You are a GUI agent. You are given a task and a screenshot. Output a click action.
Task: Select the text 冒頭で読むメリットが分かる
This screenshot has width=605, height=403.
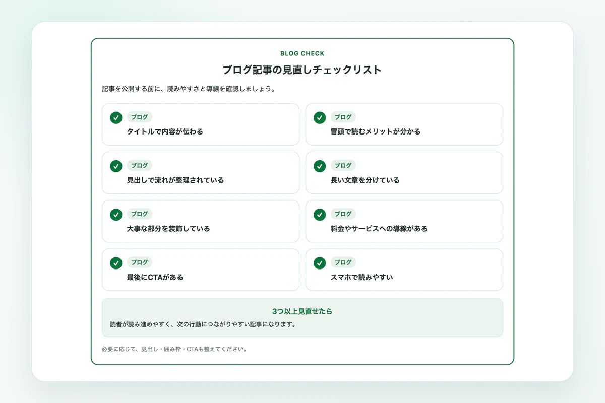click(376, 132)
